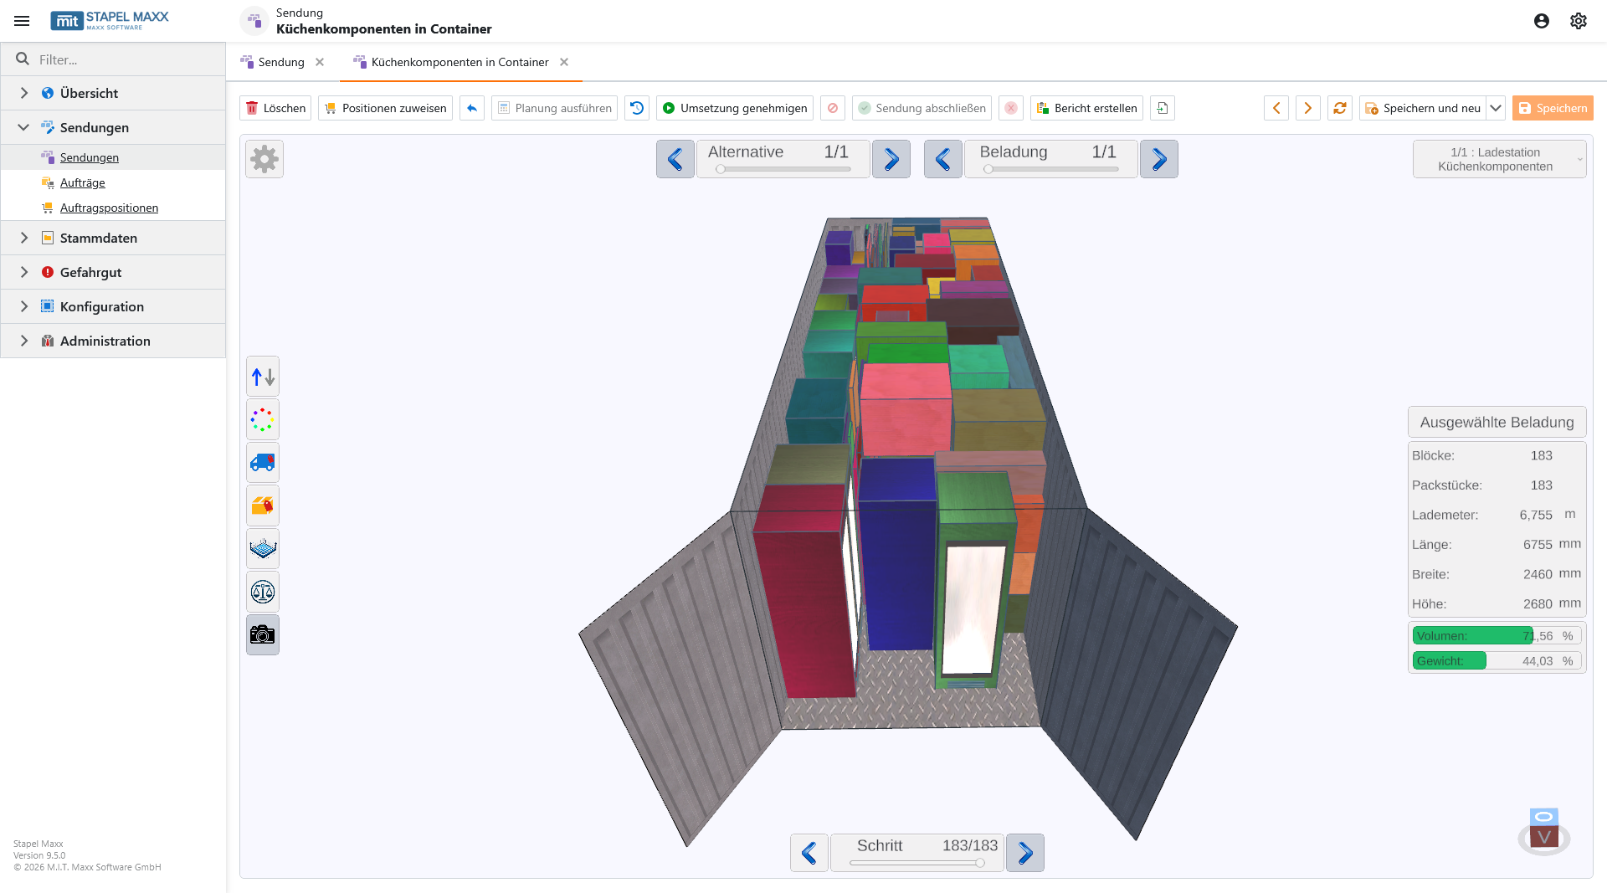The width and height of the screenshot is (1607, 893).
Task: Go to next record with orange right chevron
Action: pyautogui.click(x=1308, y=108)
